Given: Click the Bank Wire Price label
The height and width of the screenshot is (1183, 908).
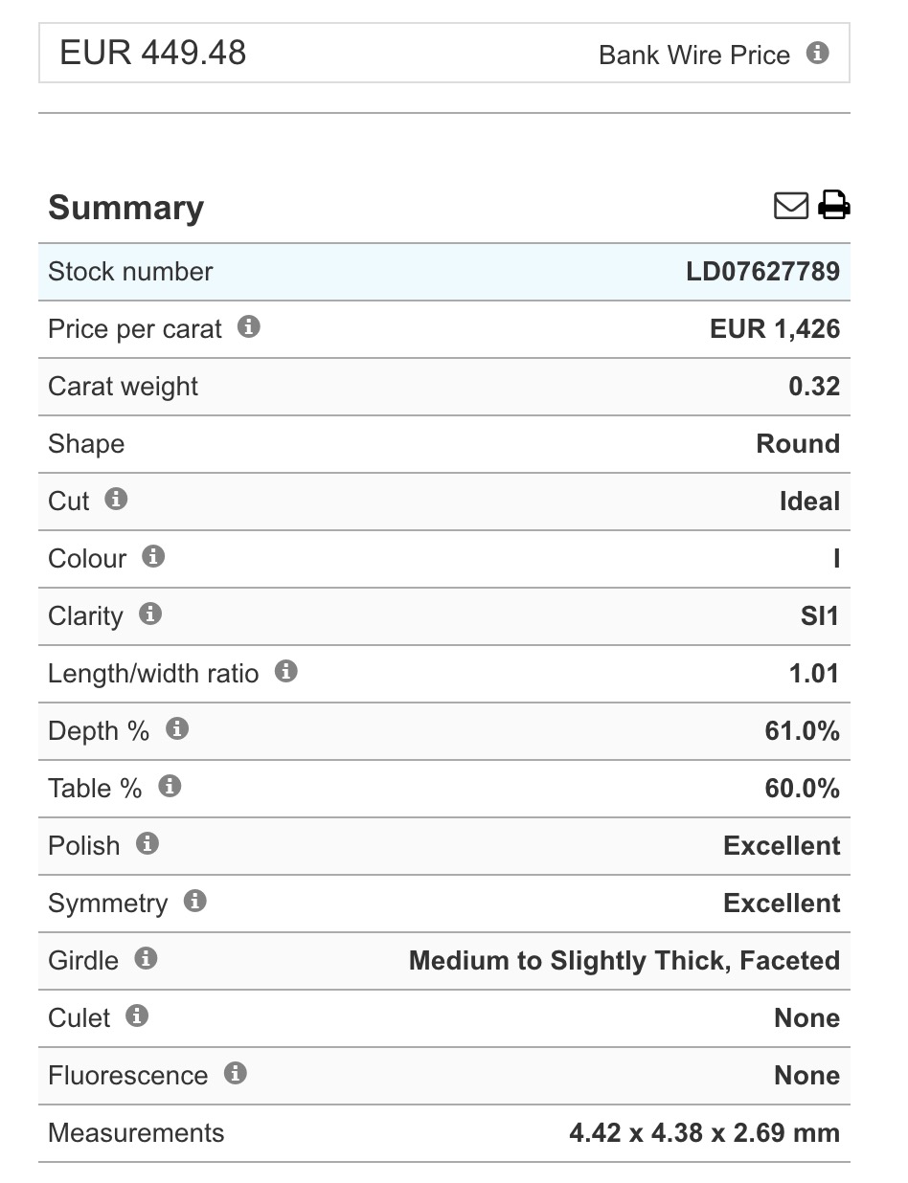Looking at the screenshot, I should pyautogui.click(x=694, y=55).
